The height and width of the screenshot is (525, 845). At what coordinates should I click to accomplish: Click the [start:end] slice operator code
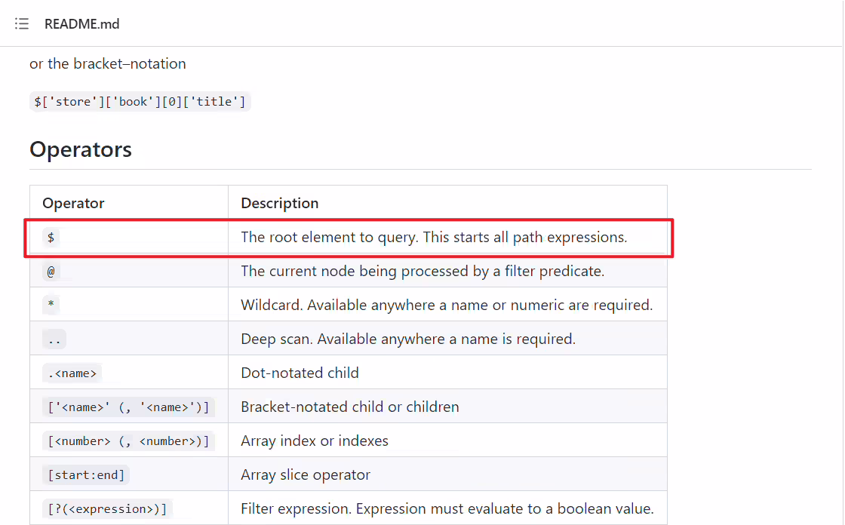click(86, 475)
